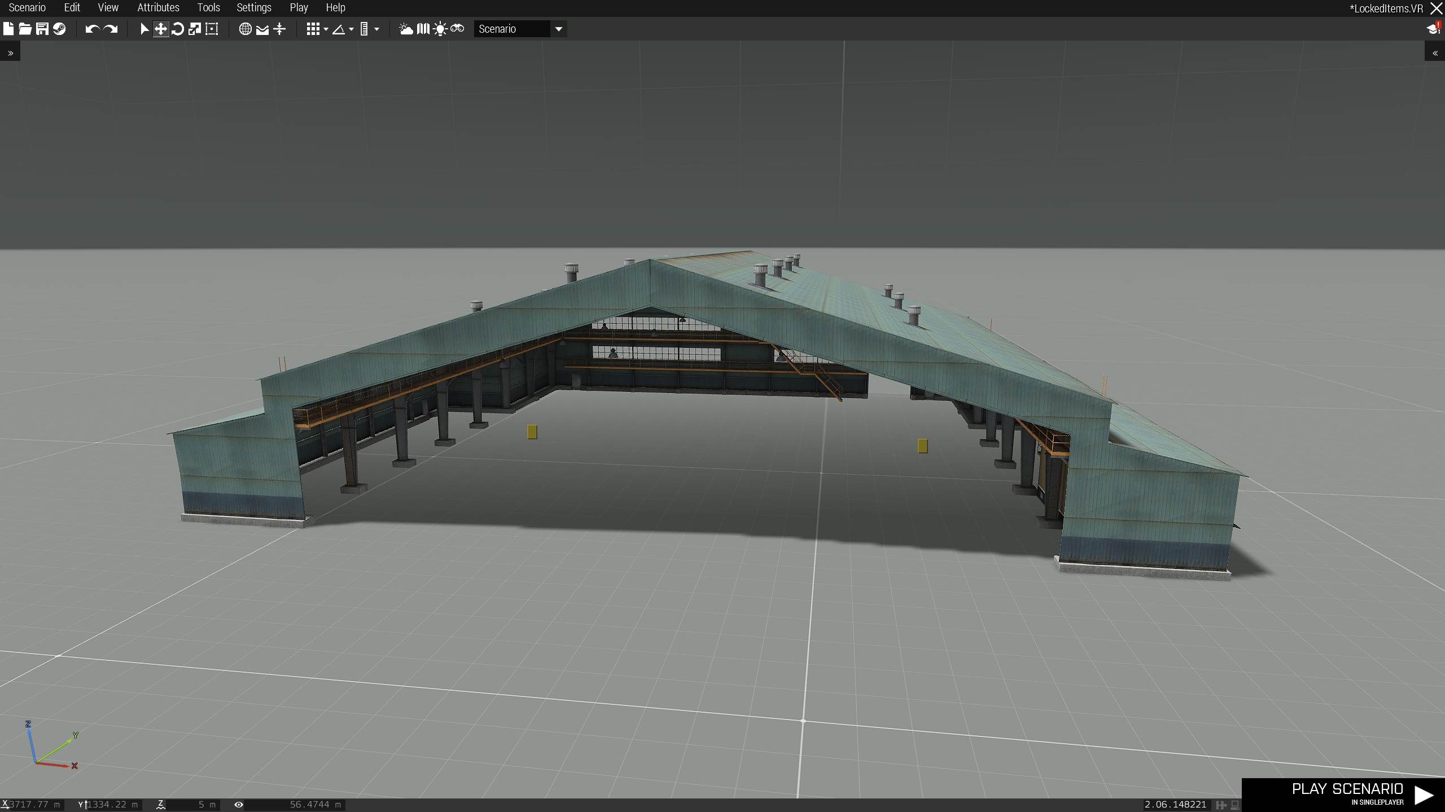This screenshot has width=1445, height=812.
Task: Toggle surface snapping icon
Action: pyautogui.click(x=262, y=29)
